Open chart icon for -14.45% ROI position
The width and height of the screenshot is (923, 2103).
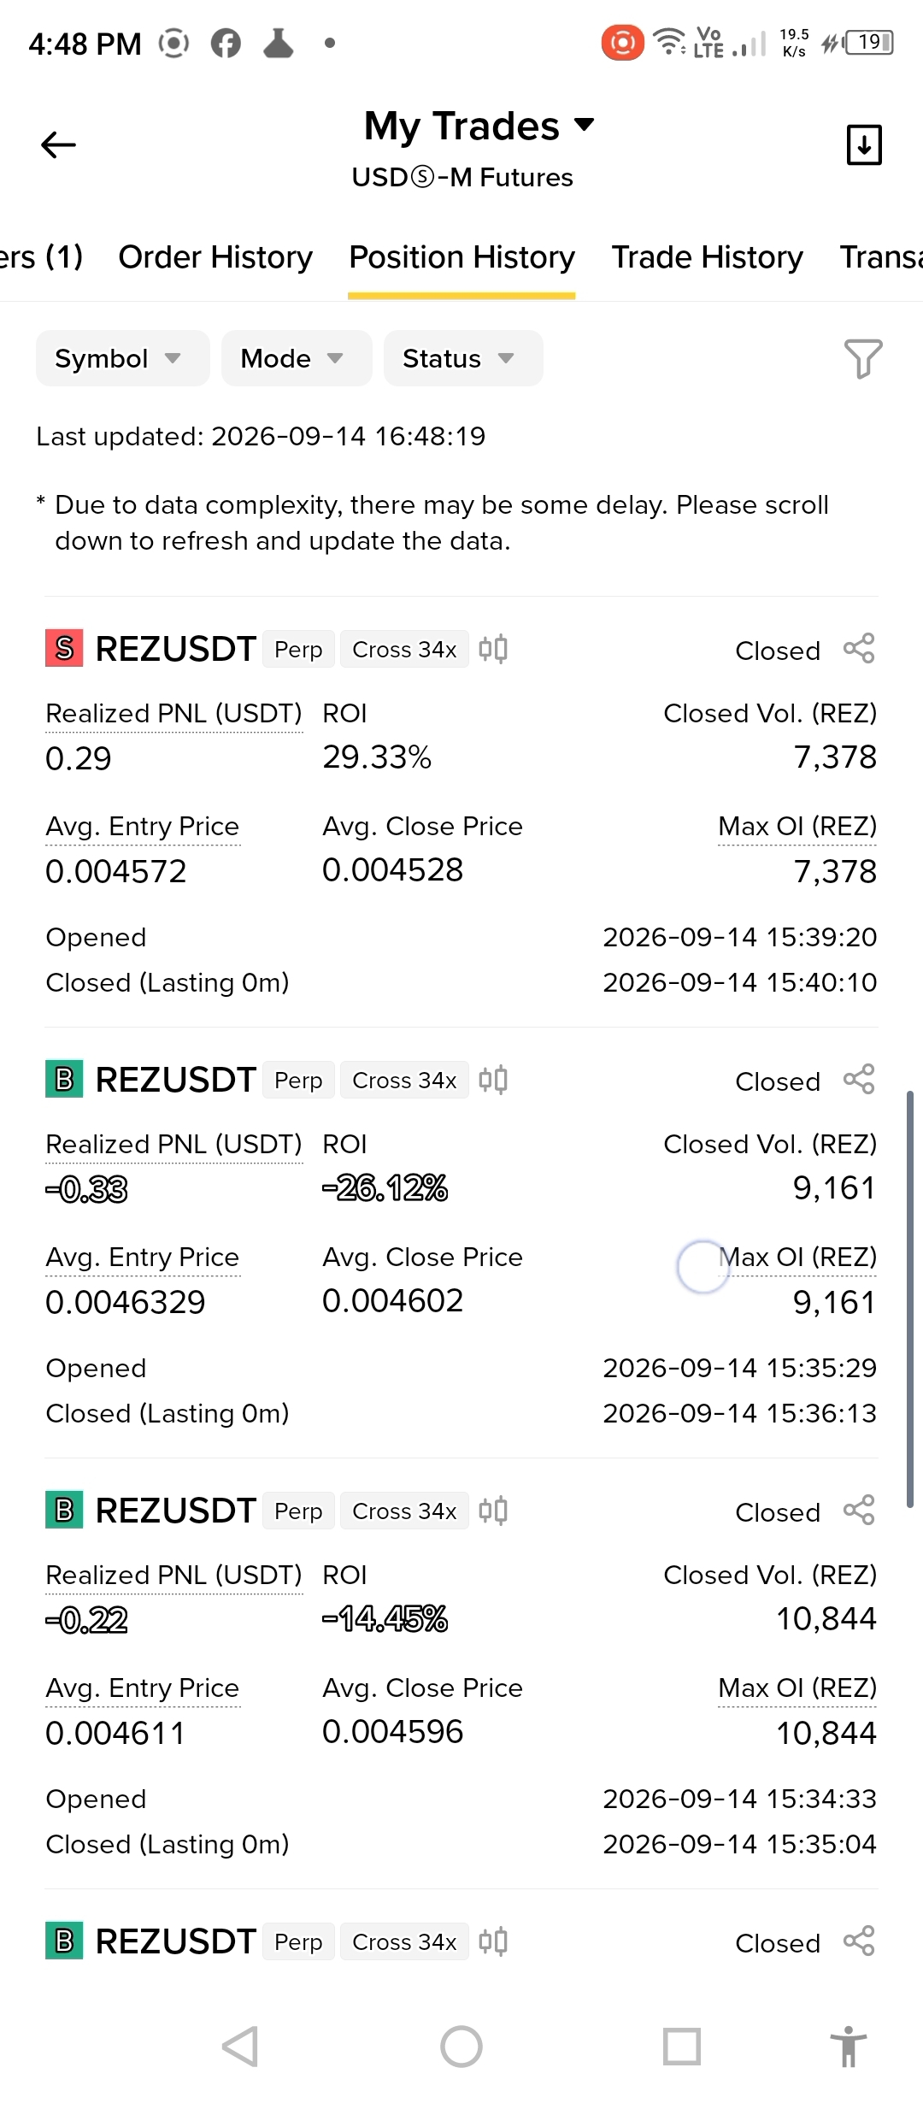point(493,1511)
